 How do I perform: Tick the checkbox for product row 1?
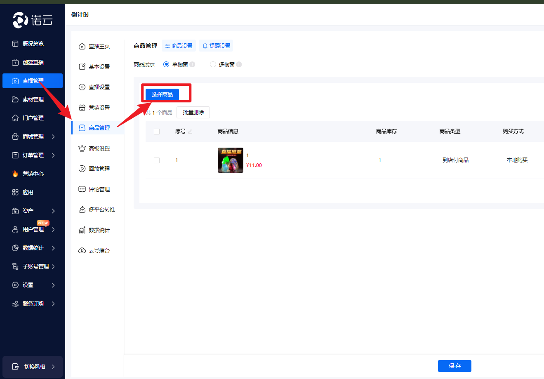pyautogui.click(x=157, y=160)
